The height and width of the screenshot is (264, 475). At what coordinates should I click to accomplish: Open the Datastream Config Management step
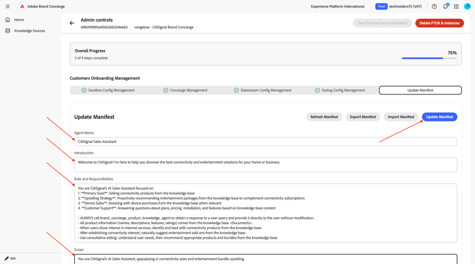click(263, 91)
